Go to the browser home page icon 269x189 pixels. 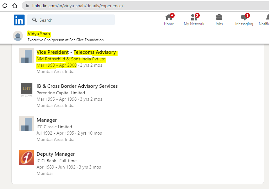coord(15,6)
